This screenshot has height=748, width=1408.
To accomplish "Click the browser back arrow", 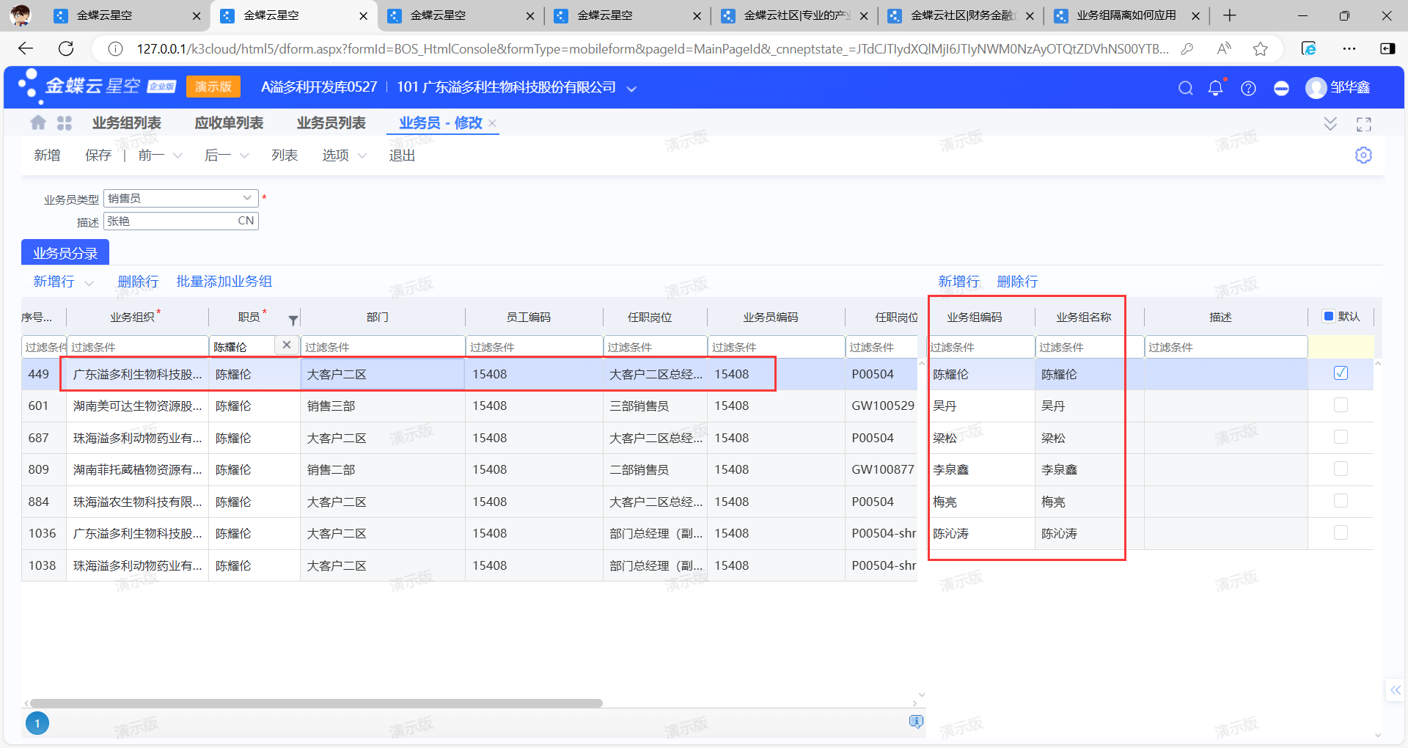I will 26,48.
